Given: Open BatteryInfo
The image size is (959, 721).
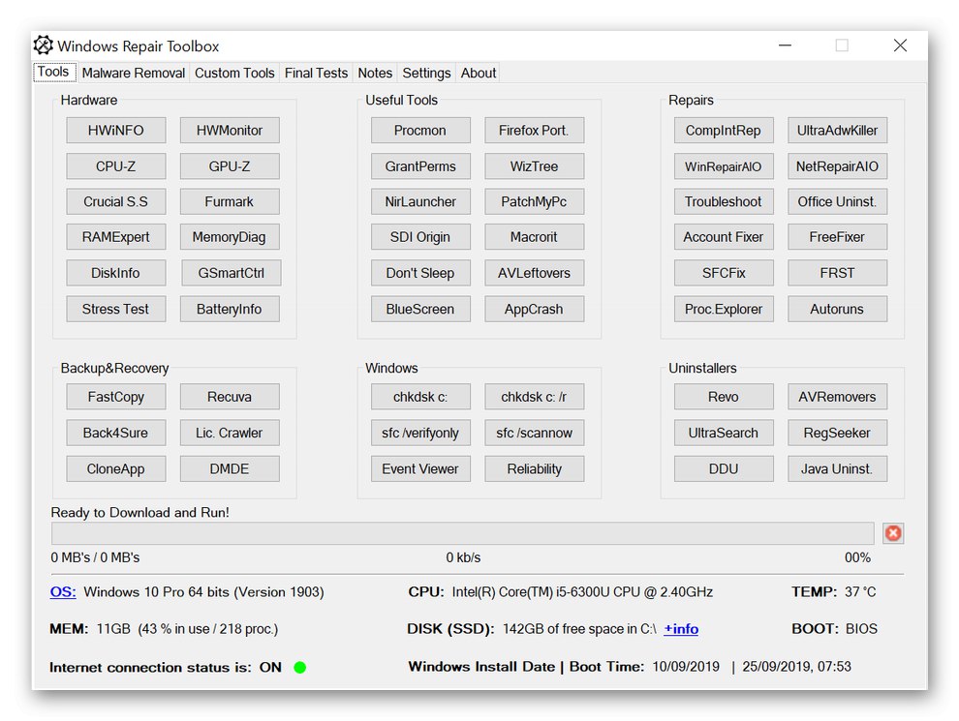Looking at the screenshot, I should pos(230,309).
